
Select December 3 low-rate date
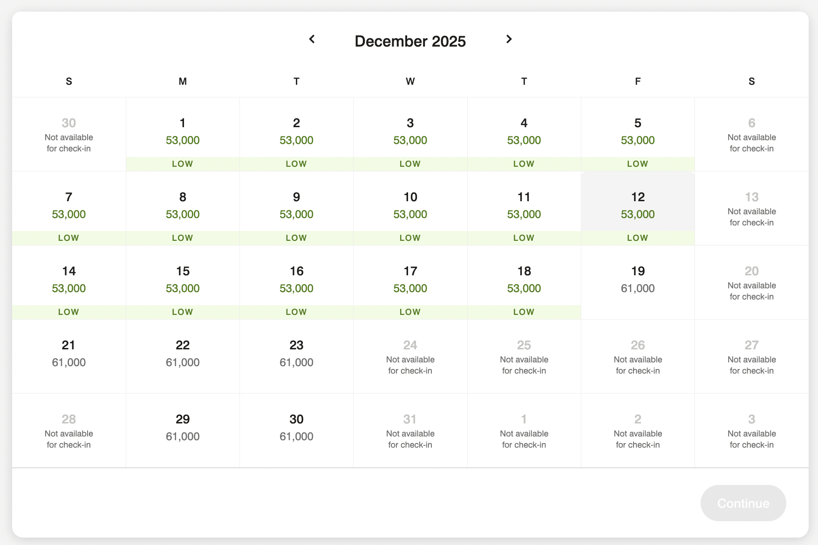point(410,134)
